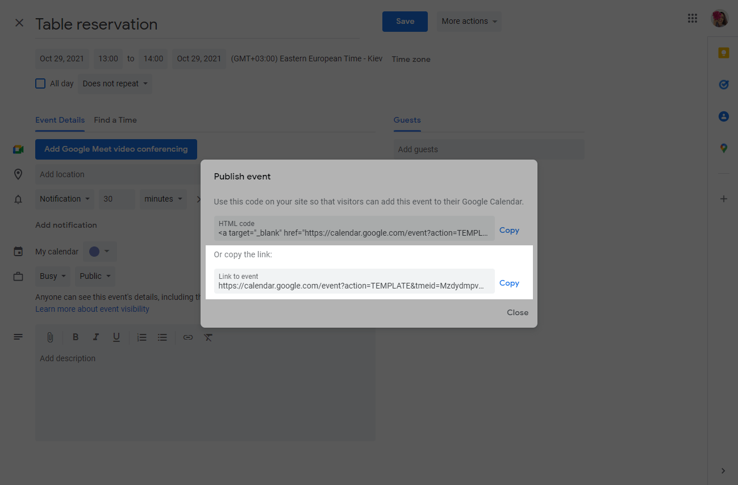The height and width of the screenshot is (485, 738).
Task: Open Contacts icon in the side panel
Action: coord(723,116)
